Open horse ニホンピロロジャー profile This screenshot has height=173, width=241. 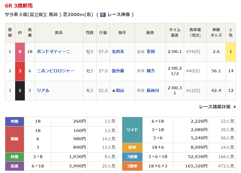(55, 71)
